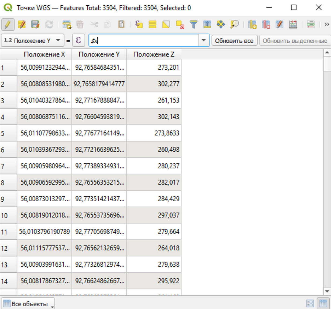Open the expression dialog (ε button)
The height and width of the screenshot is (309, 331).
pos(78,40)
